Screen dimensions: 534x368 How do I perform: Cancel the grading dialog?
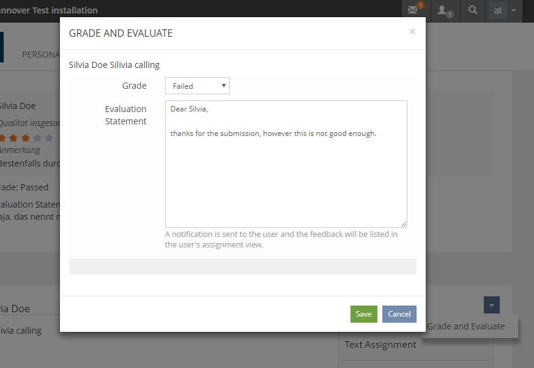coord(399,314)
